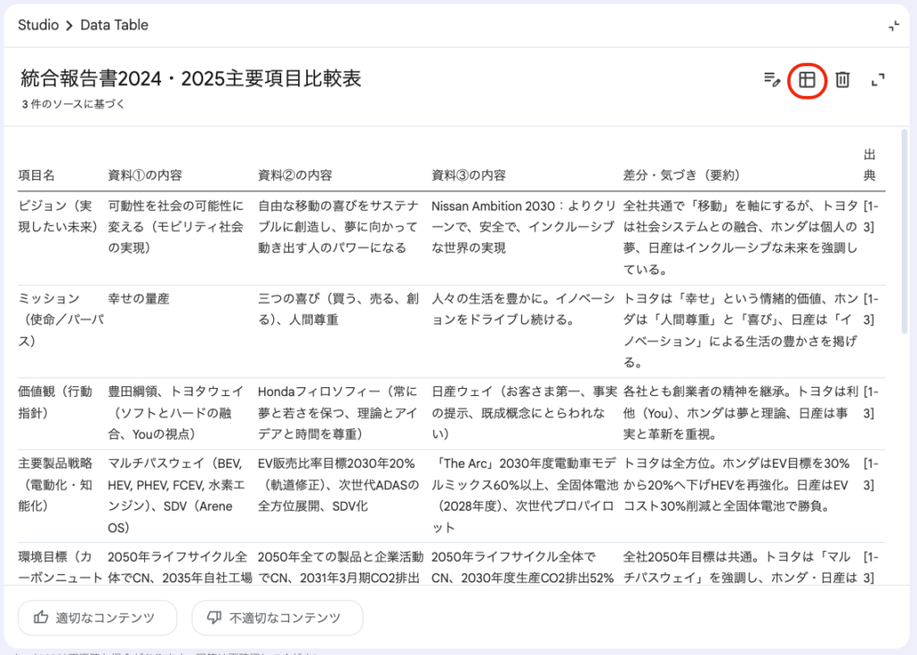This screenshot has height=655, width=917.
Task: Go back to Studio in the breadcrumb
Action: point(37,25)
